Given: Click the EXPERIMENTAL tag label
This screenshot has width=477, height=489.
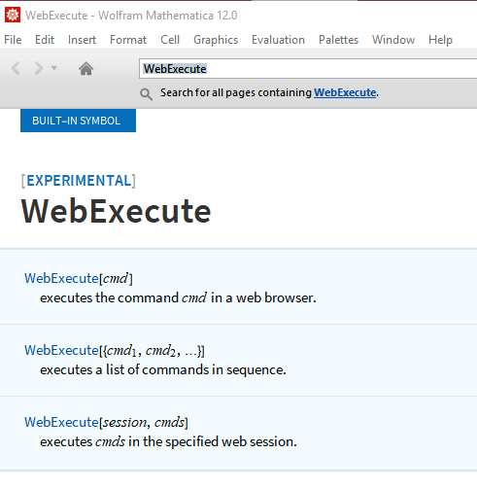Looking at the screenshot, I should 79,181.
